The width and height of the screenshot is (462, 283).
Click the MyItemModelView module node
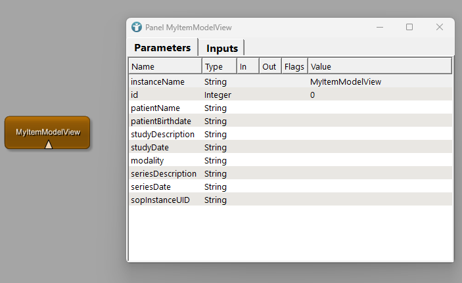[x=47, y=129]
